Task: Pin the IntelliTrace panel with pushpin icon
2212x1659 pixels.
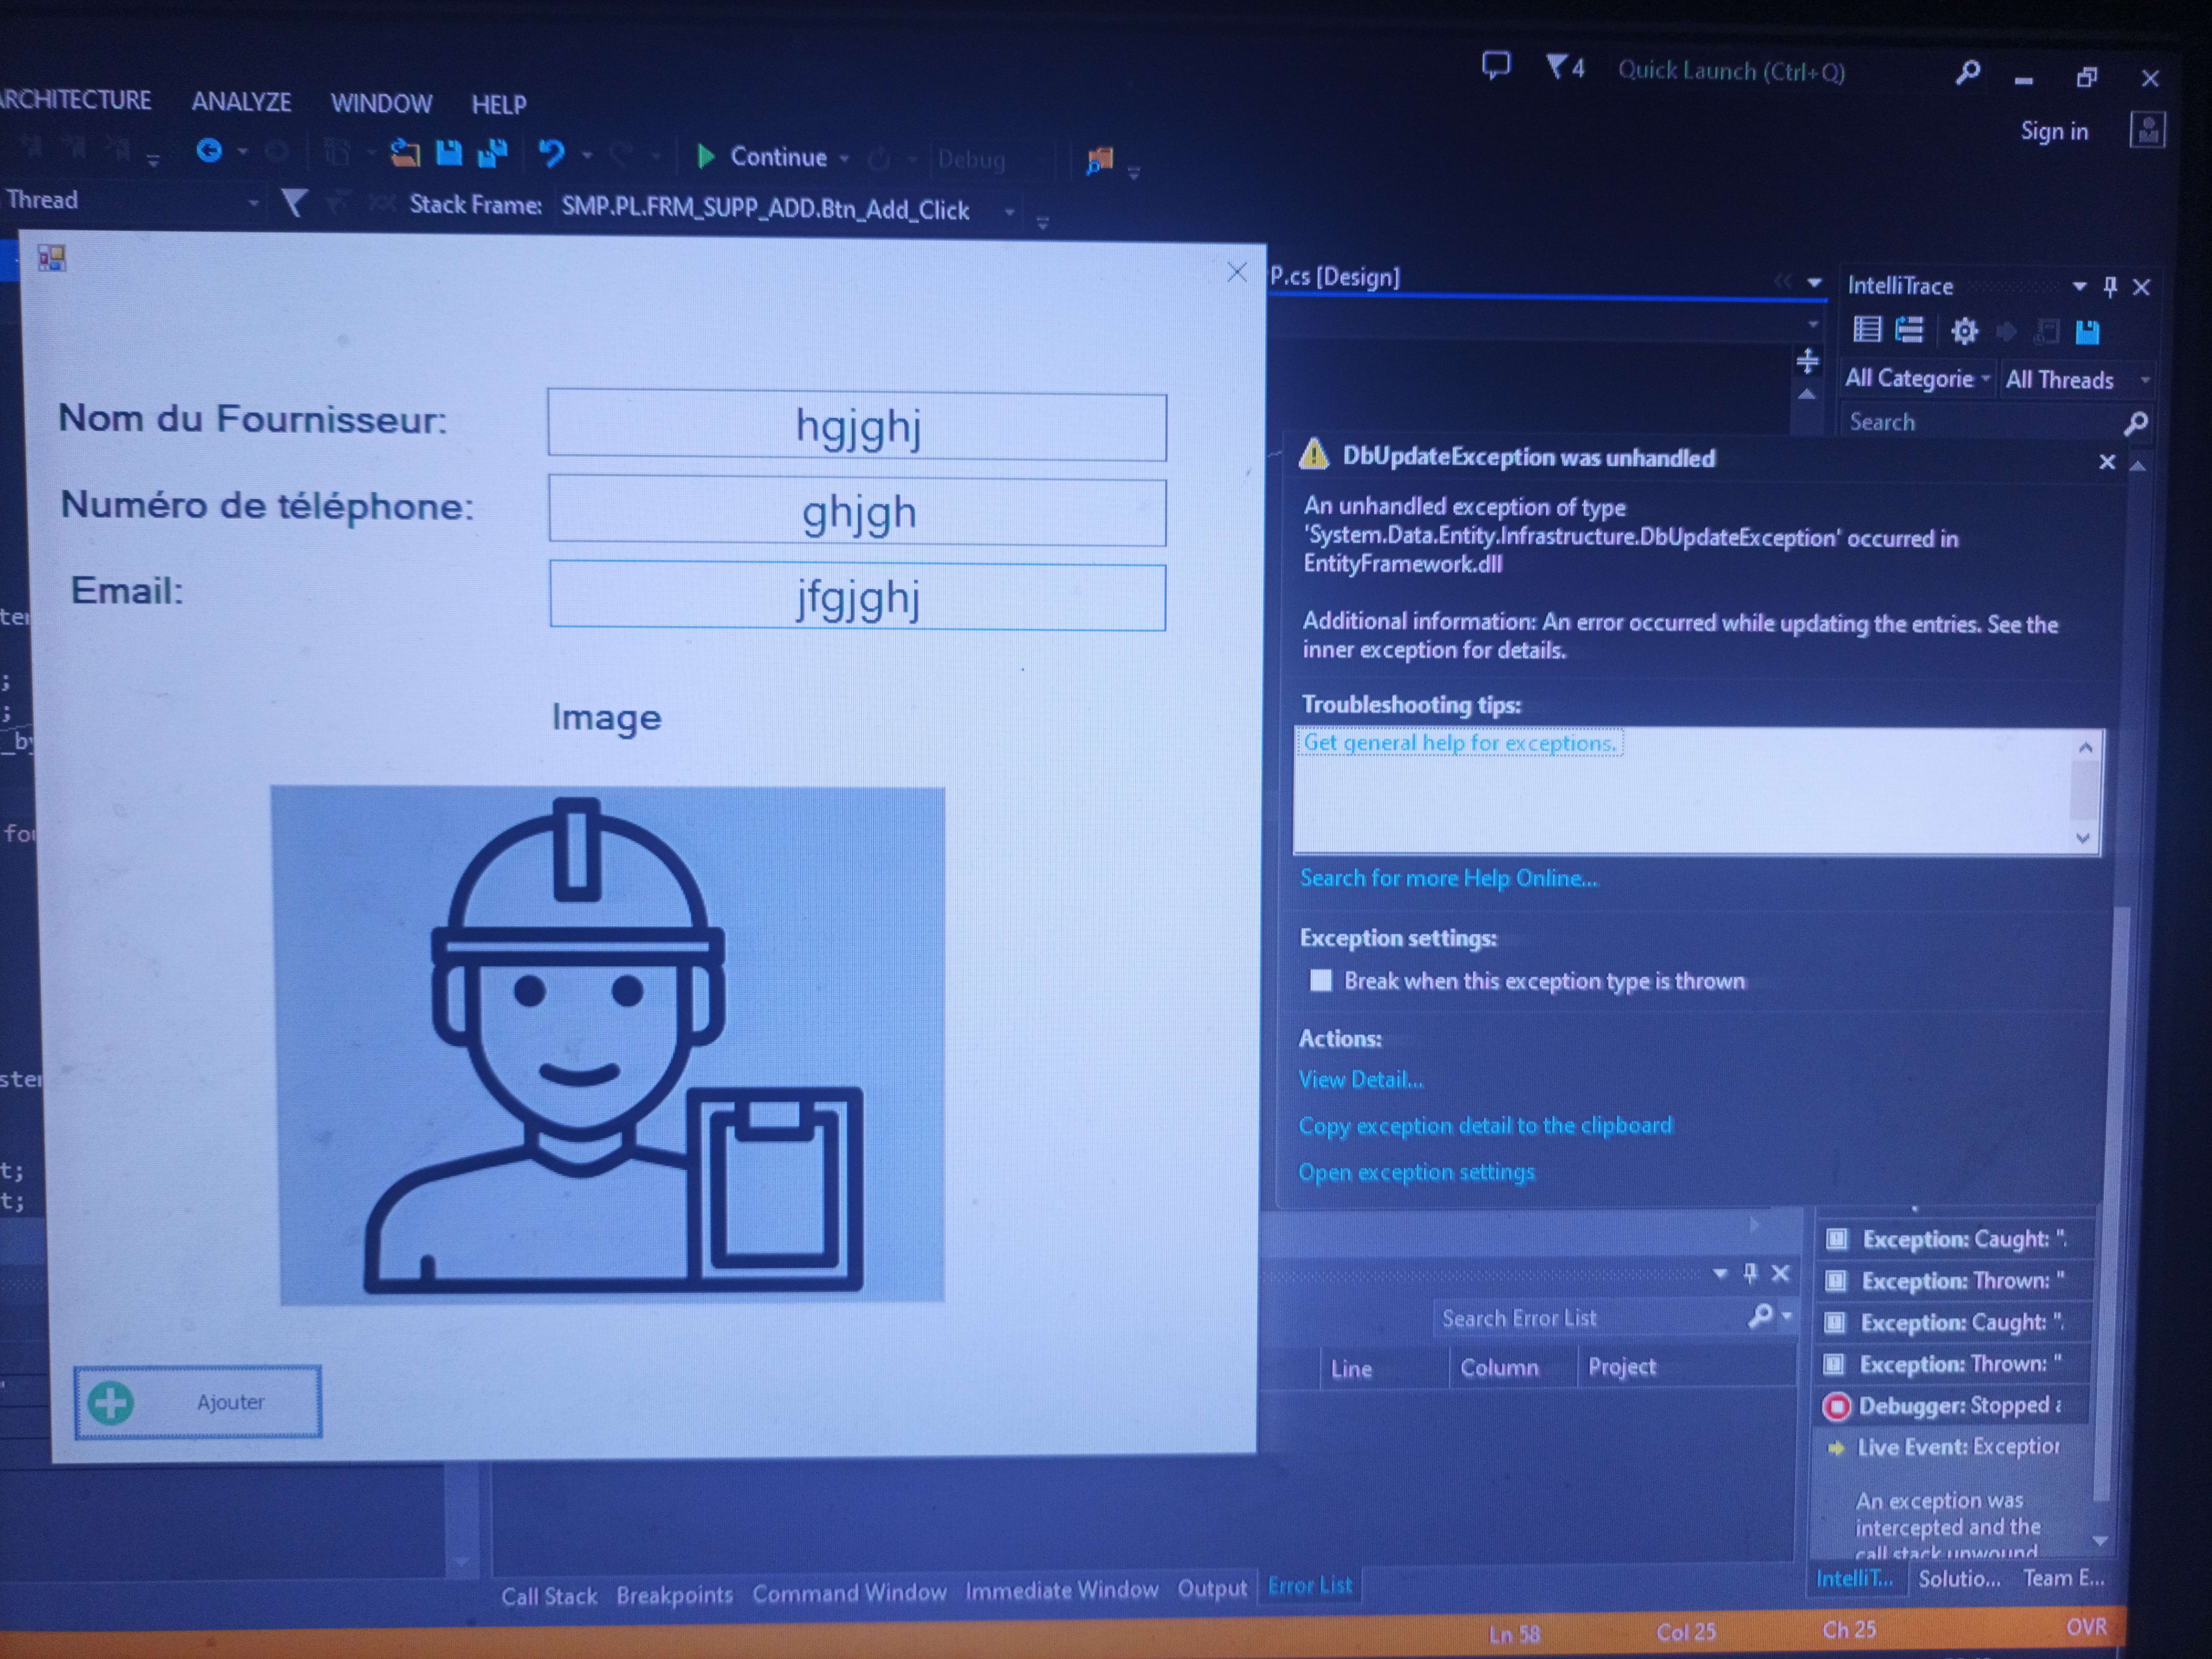Action: (2110, 287)
